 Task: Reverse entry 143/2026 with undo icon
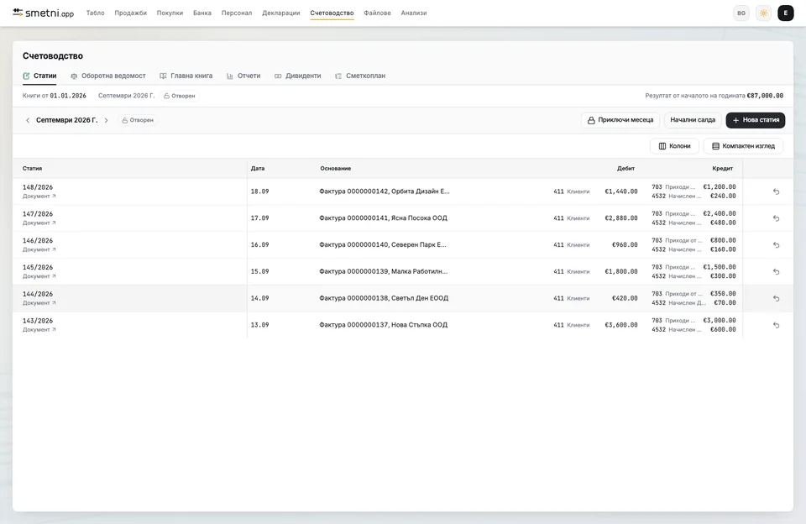click(x=776, y=325)
